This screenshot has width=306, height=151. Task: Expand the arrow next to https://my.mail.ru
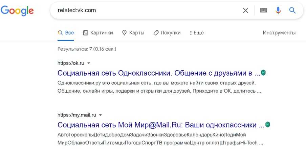pos(101,115)
